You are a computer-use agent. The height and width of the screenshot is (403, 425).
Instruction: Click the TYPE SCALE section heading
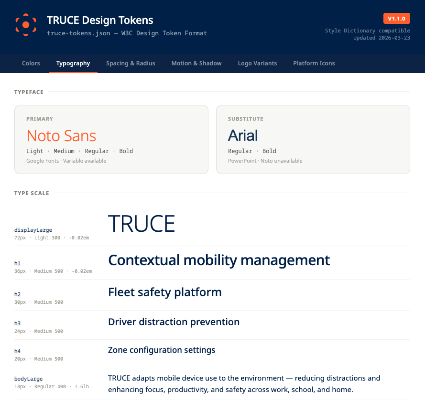(x=32, y=193)
